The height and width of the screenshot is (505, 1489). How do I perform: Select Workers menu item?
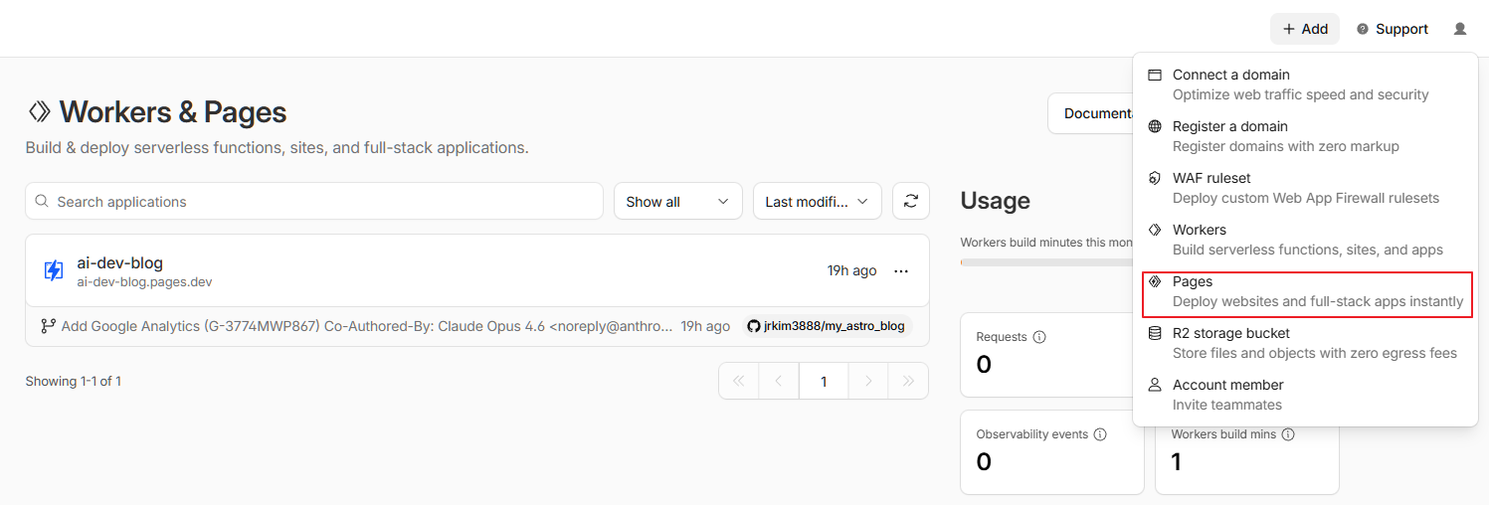(1305, 240)
